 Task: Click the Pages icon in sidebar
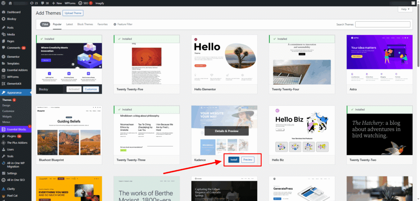[x=3, y=41]
